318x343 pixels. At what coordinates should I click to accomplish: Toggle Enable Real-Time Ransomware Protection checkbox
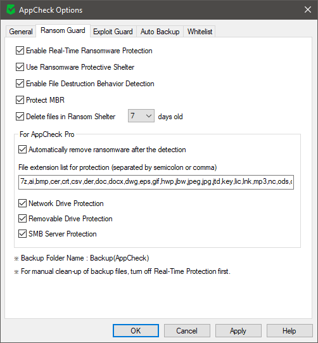click(x=20, y=51)
